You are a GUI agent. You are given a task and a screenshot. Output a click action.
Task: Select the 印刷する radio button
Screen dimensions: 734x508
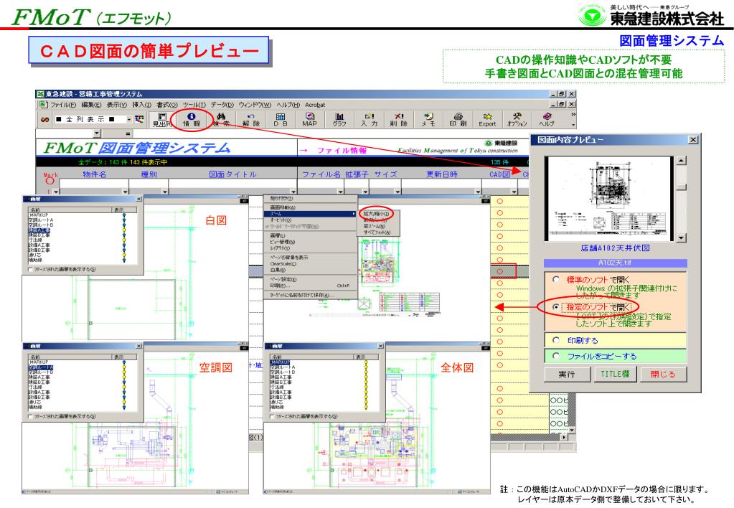[x=556, y=340]
